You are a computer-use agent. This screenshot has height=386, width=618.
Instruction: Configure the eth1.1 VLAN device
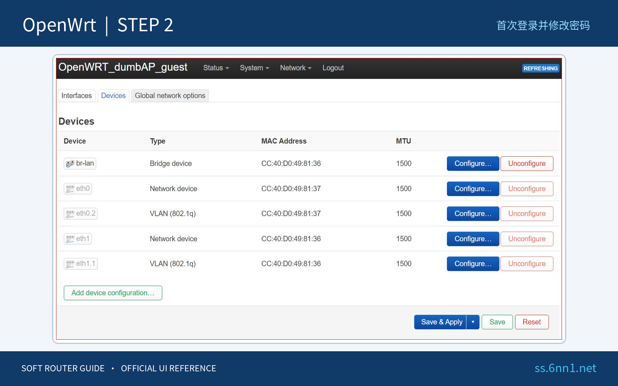click(473, 264)
